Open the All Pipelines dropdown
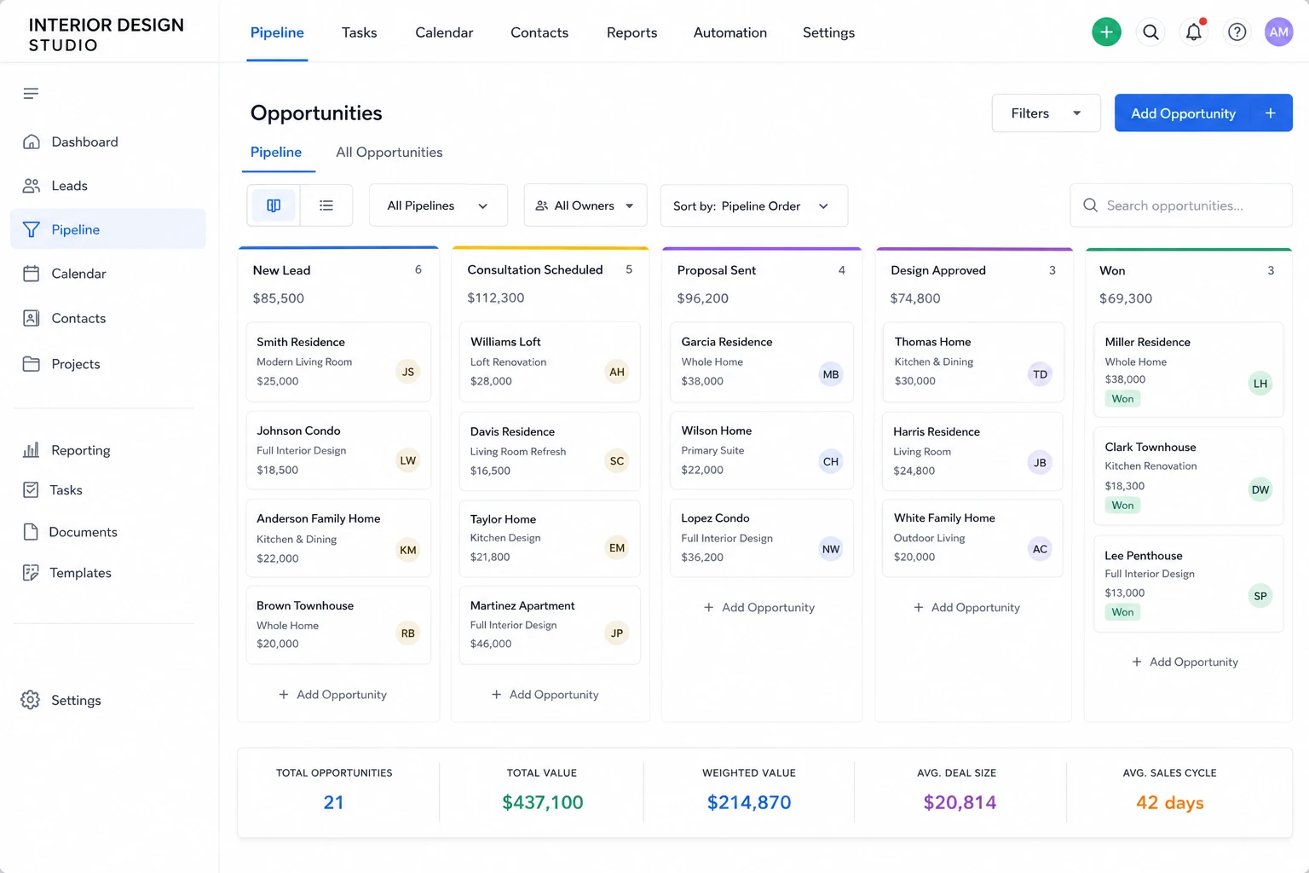 438,205
